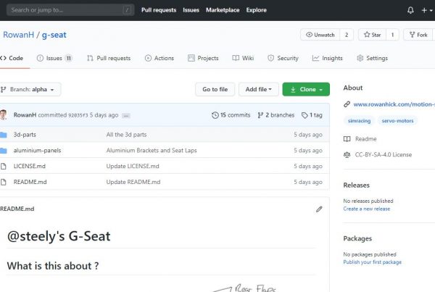The height and width of the screenshot is (292, 435).
Task: Click the Go to file button
Action: [x=215, y=89]
